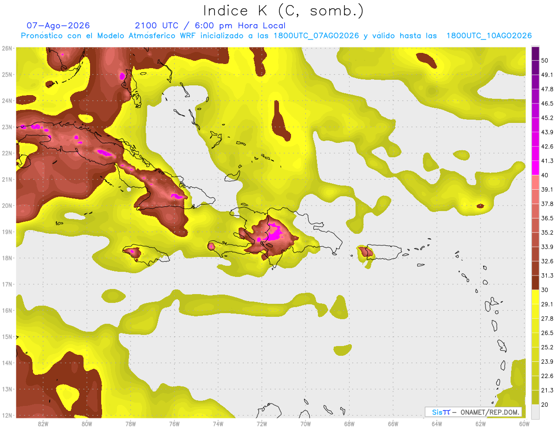
Task: Click the 82W longitude label
Action: click(x=43, y=424)
